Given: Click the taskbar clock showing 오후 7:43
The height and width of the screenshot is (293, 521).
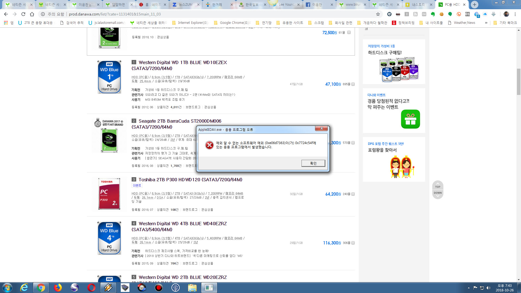Looking at the screenshot, I should [504, 288].
